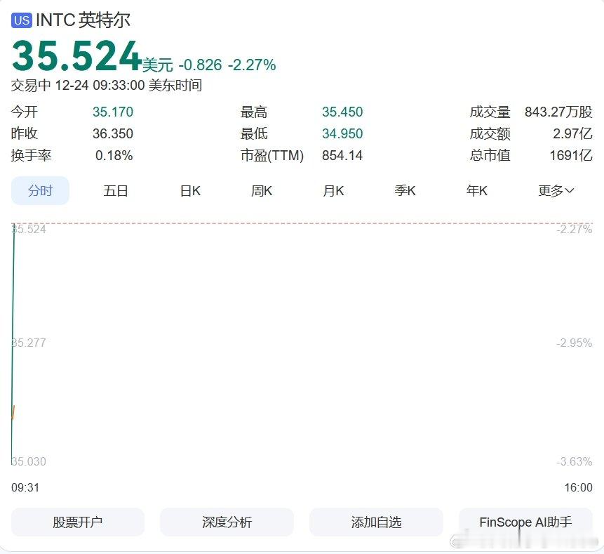Expand the 更多 dropdown for more chart types
Screen dimensions: 604x554
point(556,191)
